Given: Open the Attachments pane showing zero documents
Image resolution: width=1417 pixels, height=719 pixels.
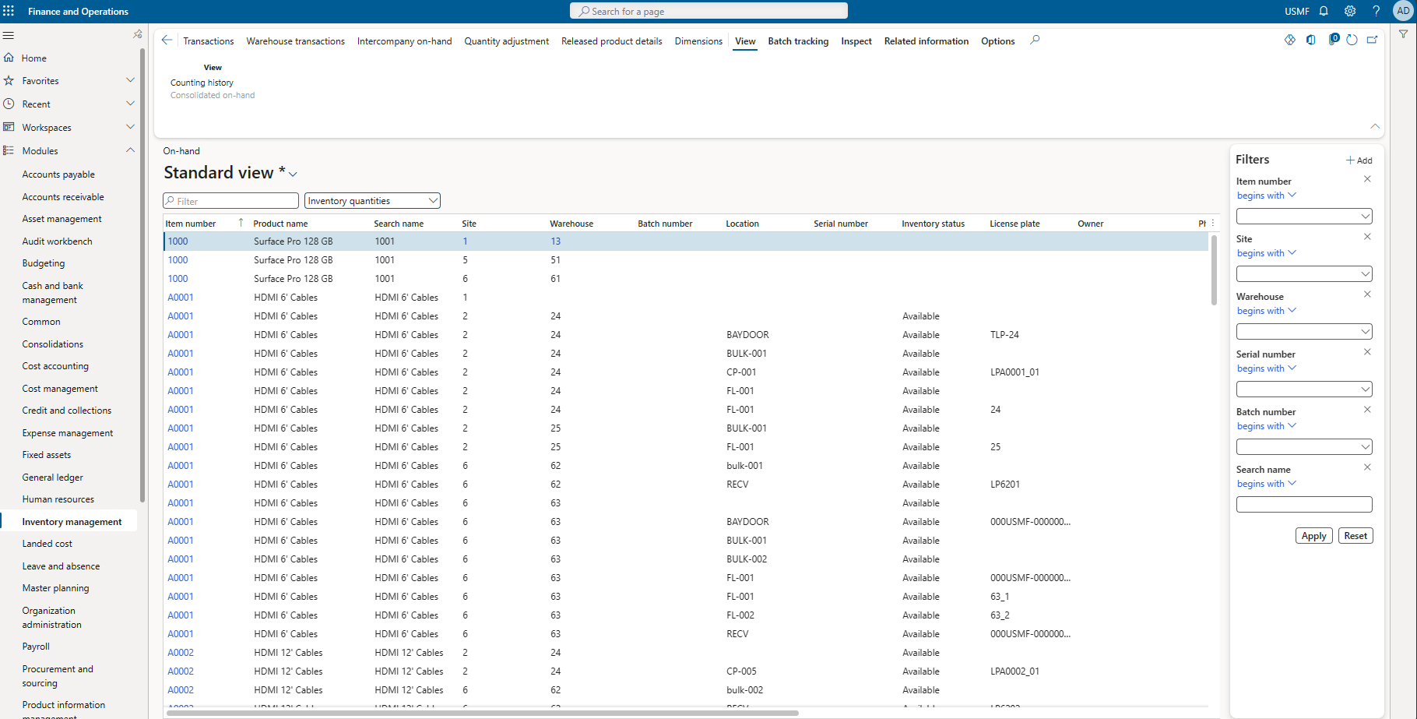Looking at the screenshot, I should click(x=1333, y=39).
